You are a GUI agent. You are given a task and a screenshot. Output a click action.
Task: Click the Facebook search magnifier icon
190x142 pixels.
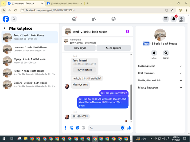[x=14, y=19]
